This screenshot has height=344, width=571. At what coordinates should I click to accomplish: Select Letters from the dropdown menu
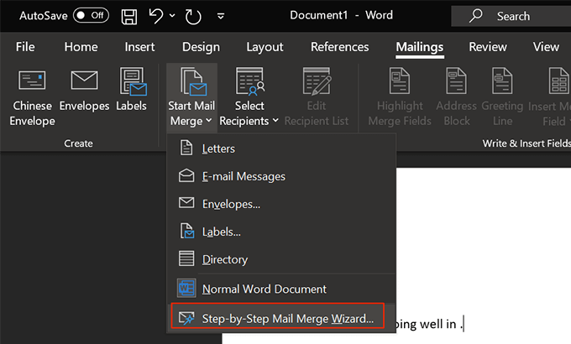(218, 149)
